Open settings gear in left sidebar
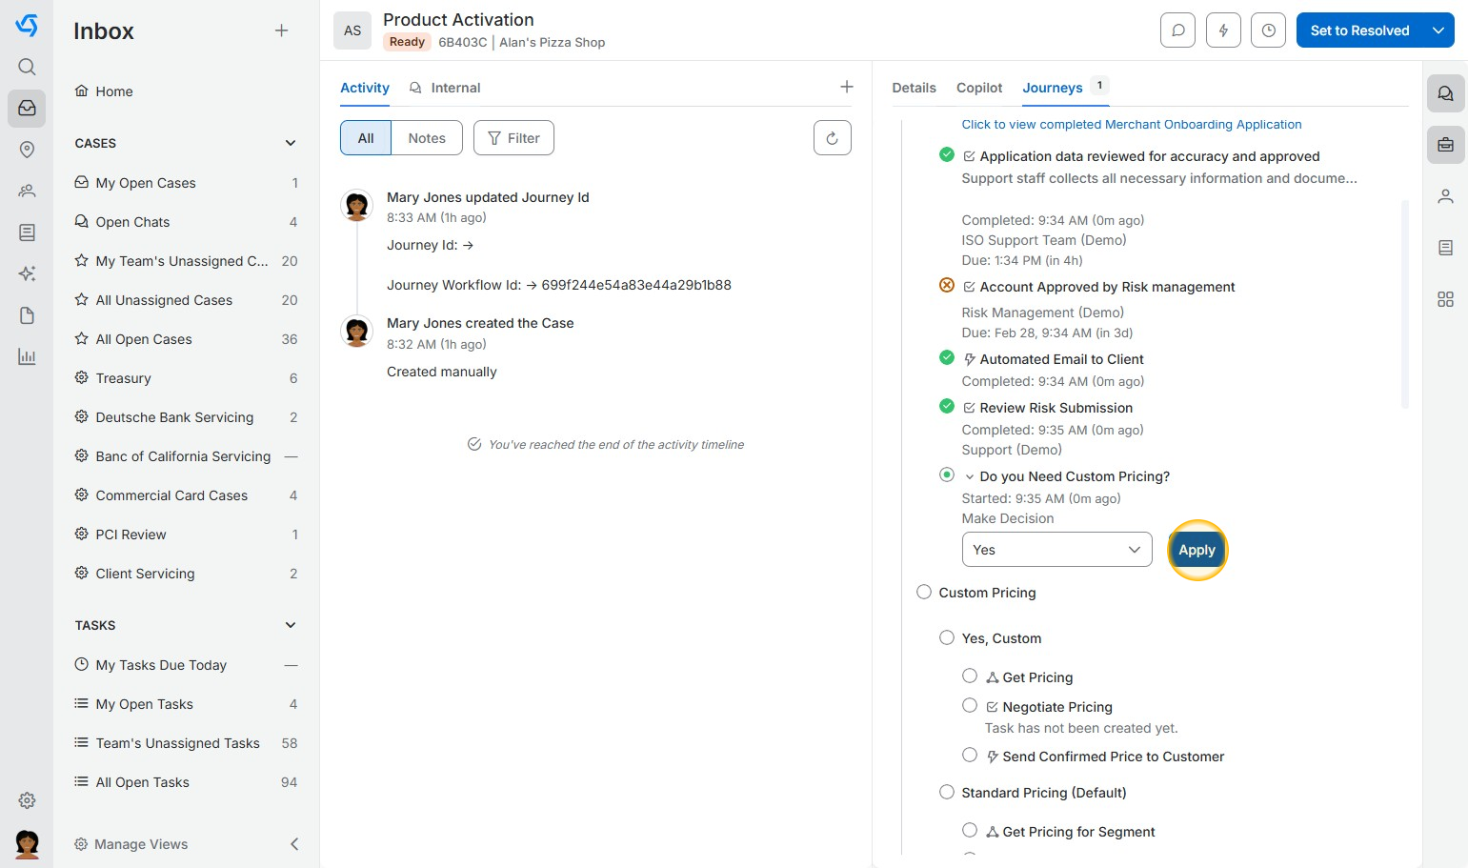Image resolution: width=1468 pixels, height=868 pixels. [x=27, y=800]
